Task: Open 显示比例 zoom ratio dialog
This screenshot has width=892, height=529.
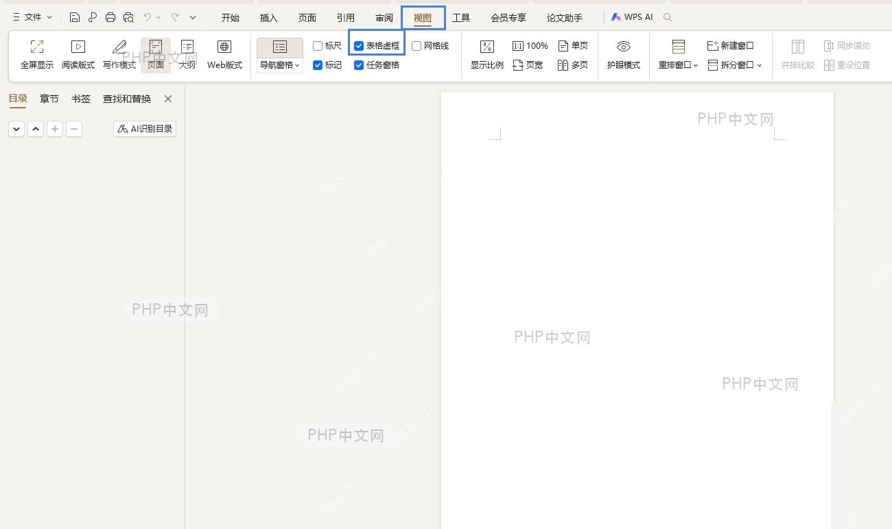Action: pyautogui.click(x=487, y=55)
